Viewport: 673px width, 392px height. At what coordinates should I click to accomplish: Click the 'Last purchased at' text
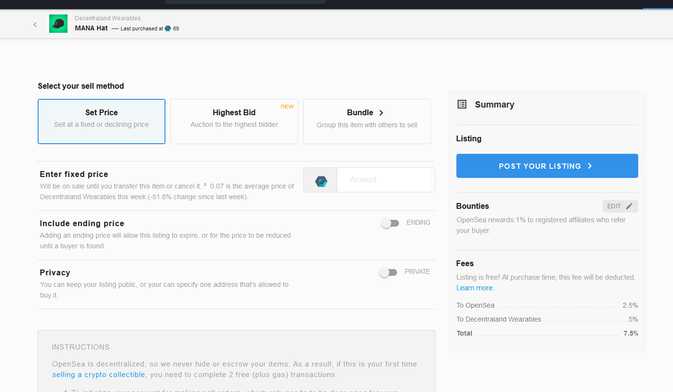tap(142, 28)
